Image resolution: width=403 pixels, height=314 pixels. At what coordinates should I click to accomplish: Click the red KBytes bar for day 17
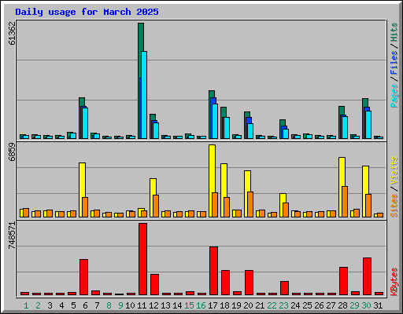(x=213, y=271)
